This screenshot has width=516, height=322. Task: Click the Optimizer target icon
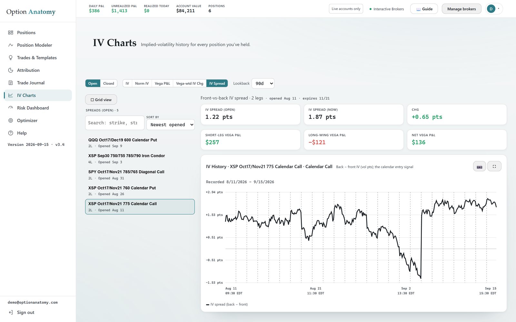click(11, 120)
